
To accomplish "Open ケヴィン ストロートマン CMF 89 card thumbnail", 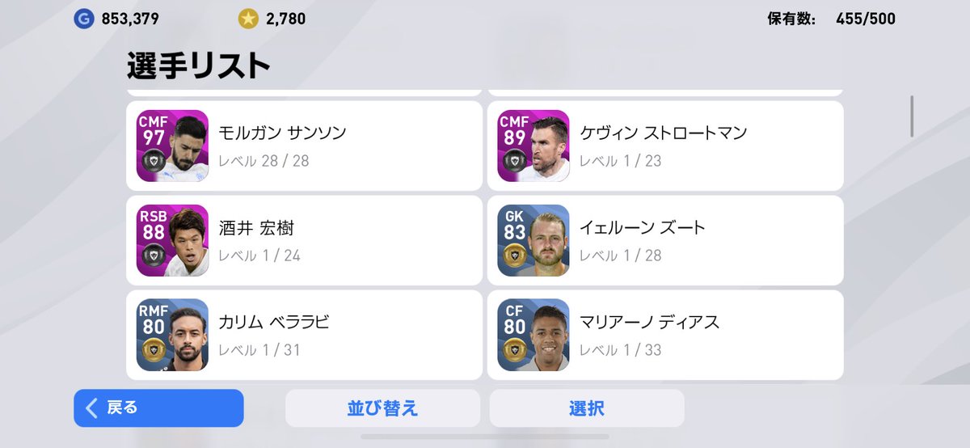I will [533, 146].
